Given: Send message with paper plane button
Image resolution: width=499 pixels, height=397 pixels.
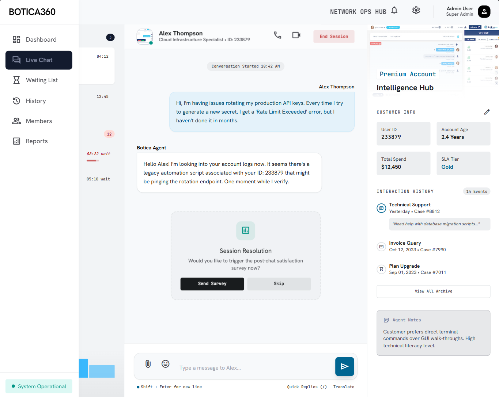Looking at the screenshot, I should click(344, 366).
